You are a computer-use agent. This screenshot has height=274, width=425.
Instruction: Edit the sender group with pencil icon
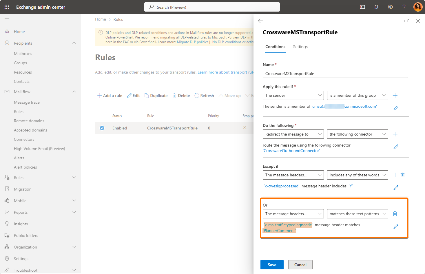pos(396,108)
